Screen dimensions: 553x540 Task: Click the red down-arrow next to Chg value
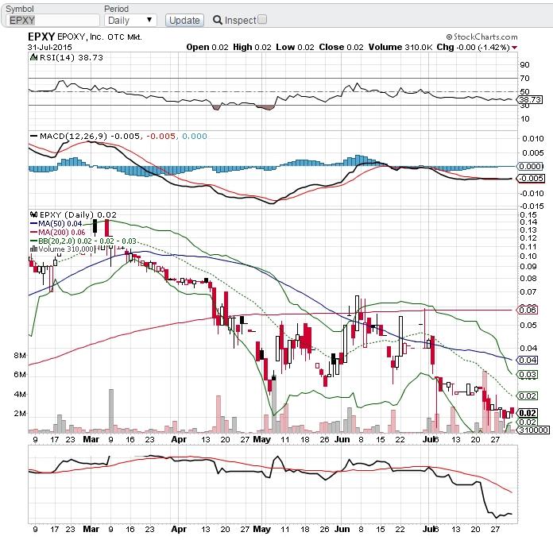coord(515,48)
